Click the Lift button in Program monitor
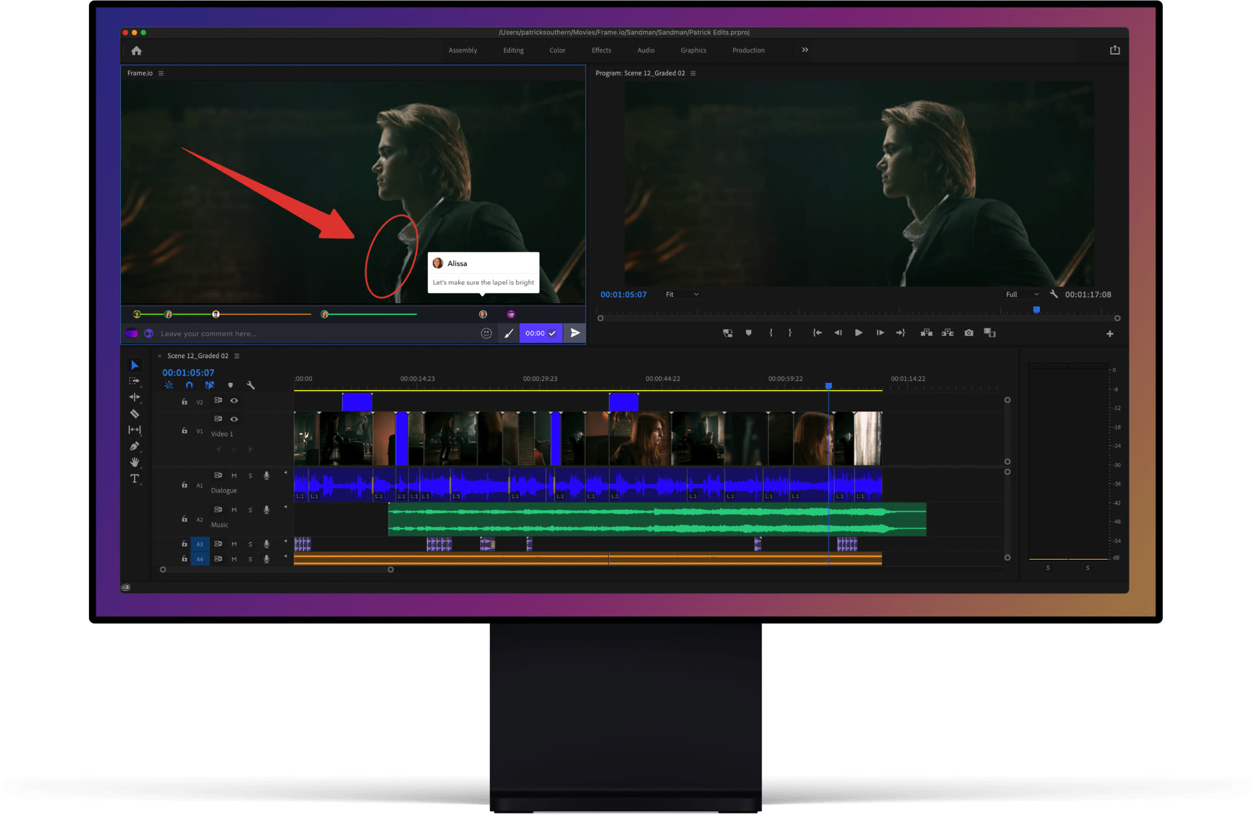The width and height of the screenshot is (1253, 814). point(927,333)
